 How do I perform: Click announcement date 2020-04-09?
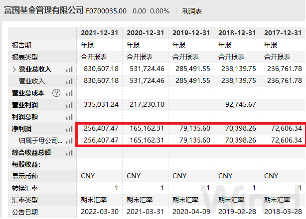191,212
